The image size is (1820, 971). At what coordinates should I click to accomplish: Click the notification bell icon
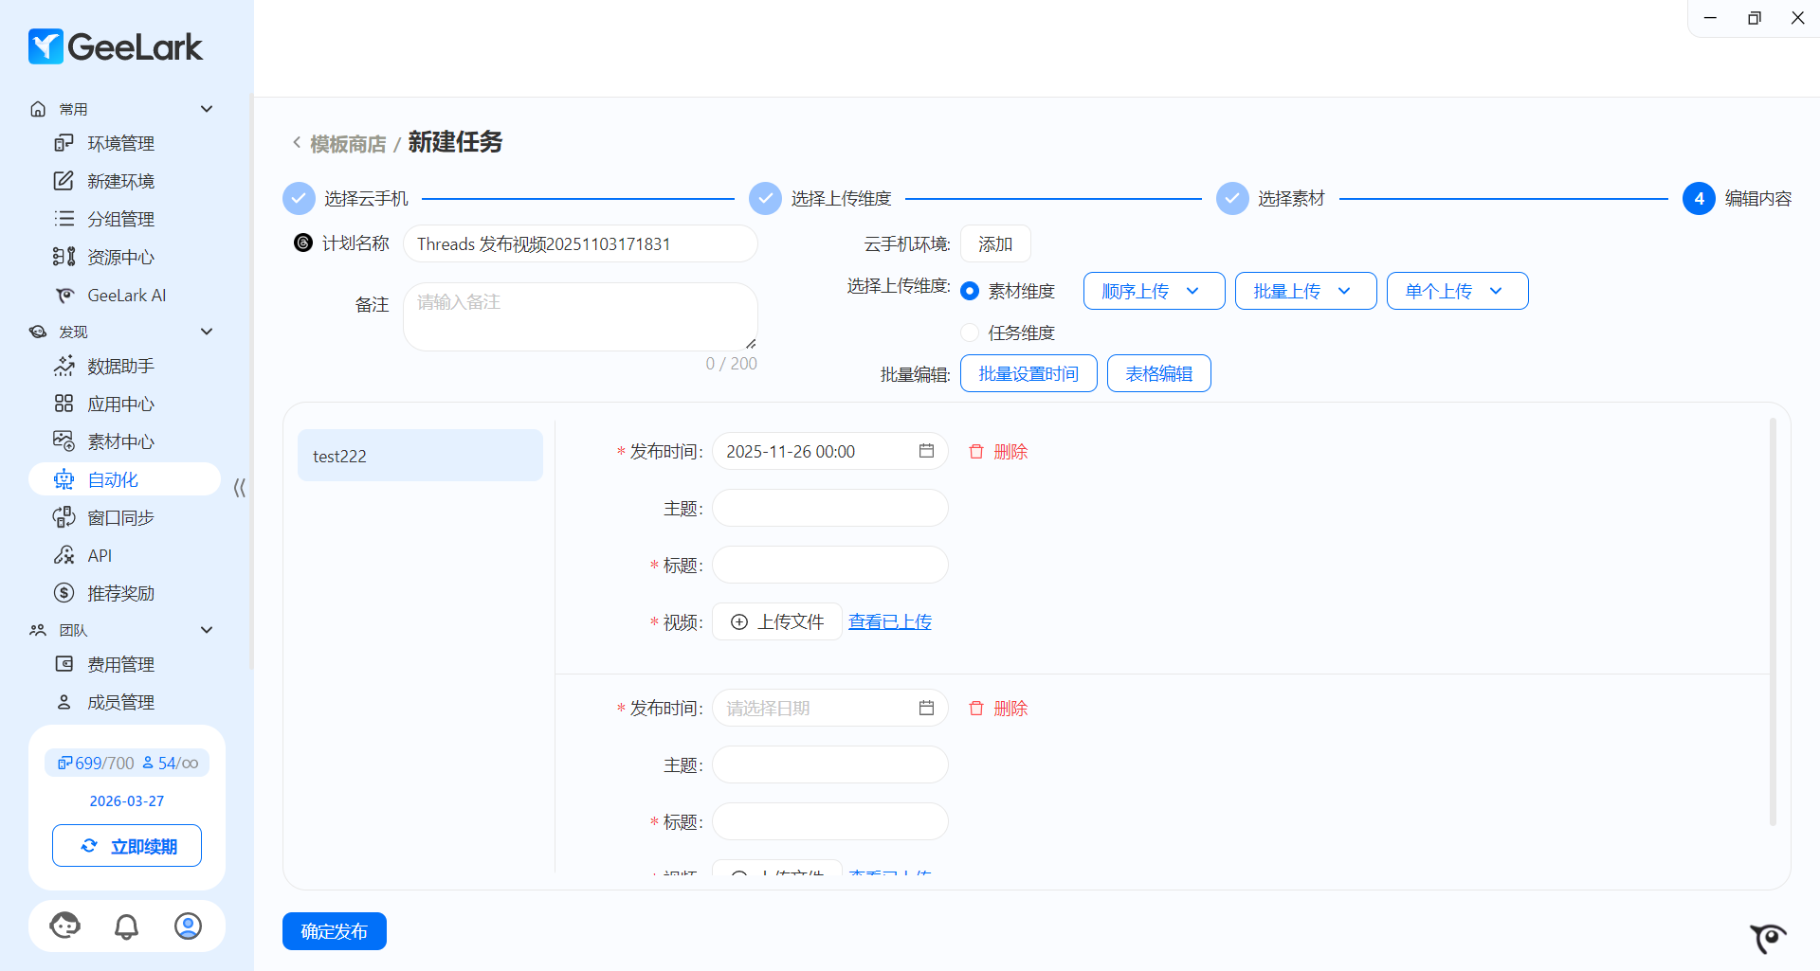tap(126, 926)
